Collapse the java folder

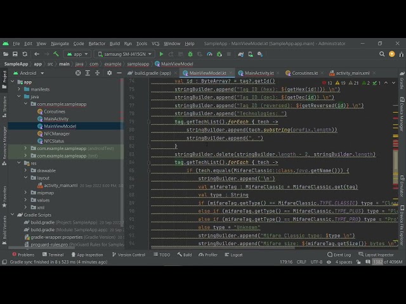[x=19, y=96]
